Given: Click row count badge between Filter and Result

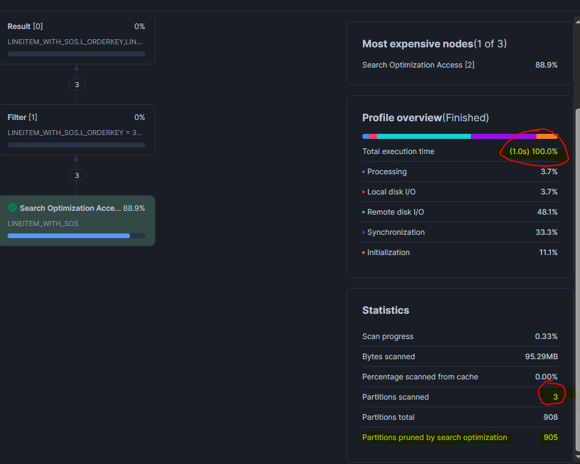Looking at the screenshot, I should click(x=76, y=85).
